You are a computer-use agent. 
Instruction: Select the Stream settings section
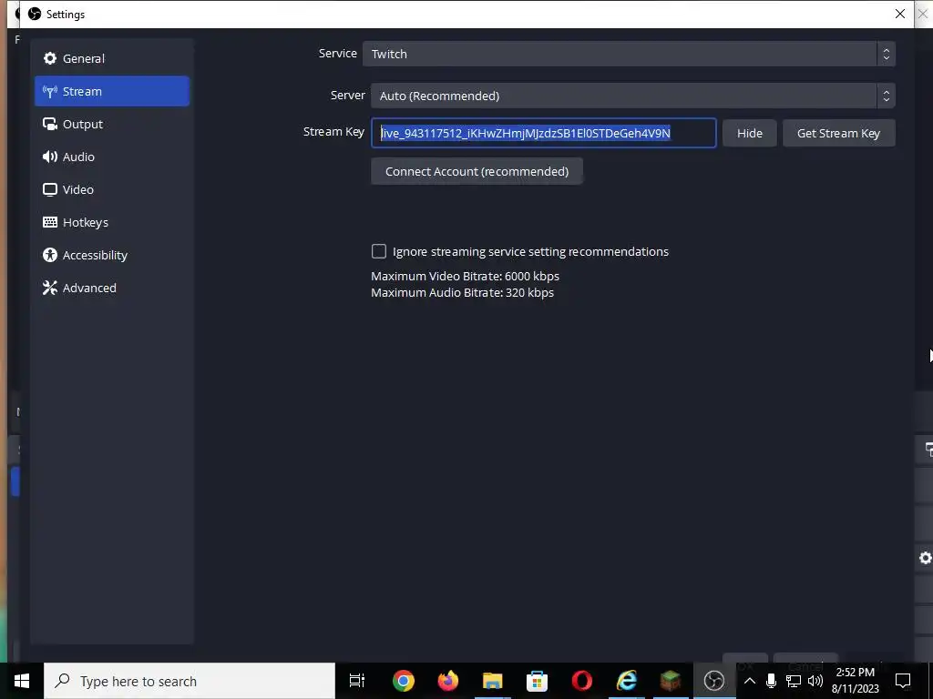(112, 91)
